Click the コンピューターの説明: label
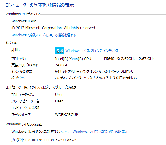This screenshot has width=166, height=145. [26, 108]
